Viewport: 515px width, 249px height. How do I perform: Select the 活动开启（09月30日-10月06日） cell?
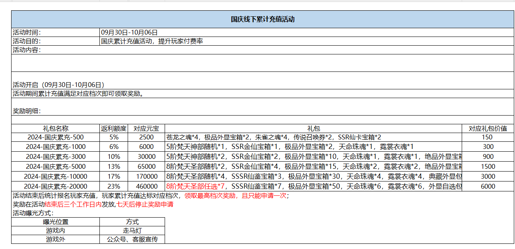click(x=262, y=81)
